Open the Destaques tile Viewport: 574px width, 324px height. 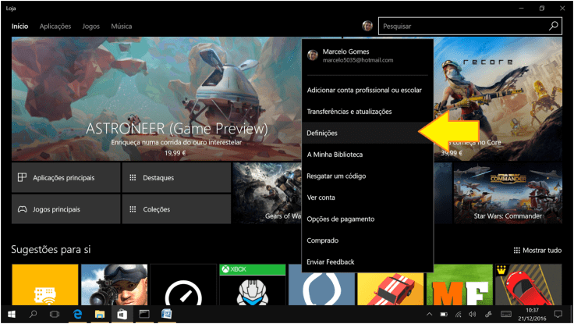(x=176, y=178)
